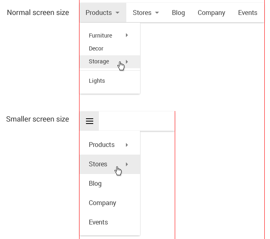
Task: Open Company in the top navbar
Action: (211, 13)
